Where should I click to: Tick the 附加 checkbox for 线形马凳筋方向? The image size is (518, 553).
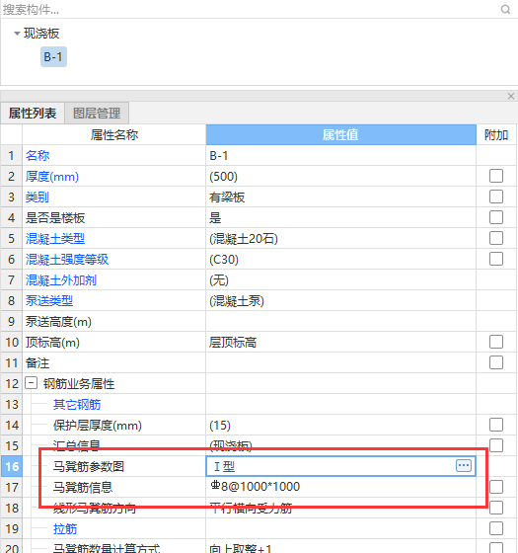[495, 508]
